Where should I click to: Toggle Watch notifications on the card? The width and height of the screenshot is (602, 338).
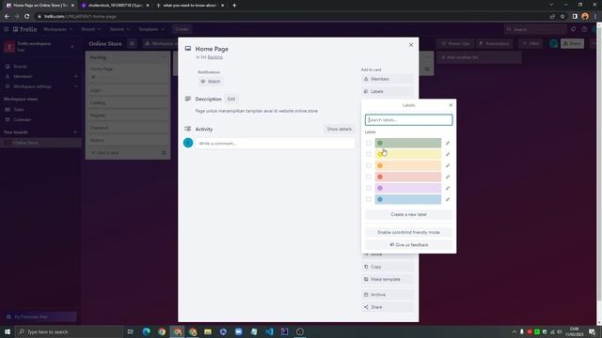point(211,82)
